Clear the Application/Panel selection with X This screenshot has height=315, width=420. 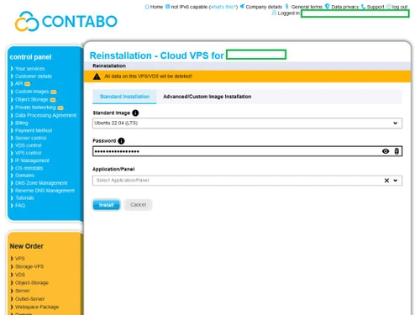click(x=386, y=181)
